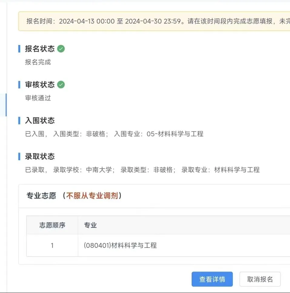The image size is (290, 293).
Task: Click the 入围专业 05-材料科学与工程 text
Action: [159, 134]
